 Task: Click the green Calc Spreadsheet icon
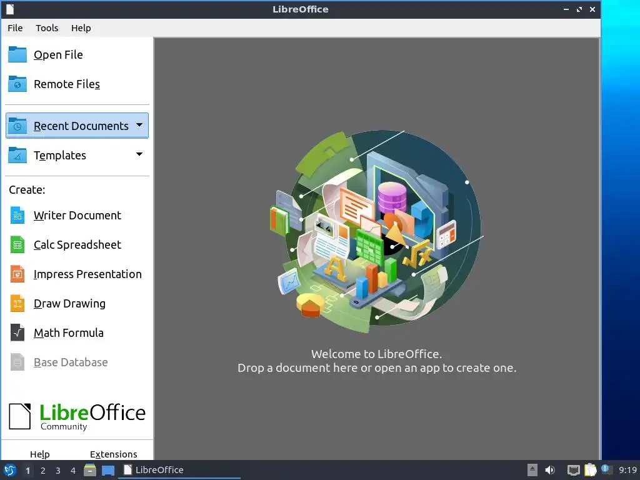(x=17, y=244)
